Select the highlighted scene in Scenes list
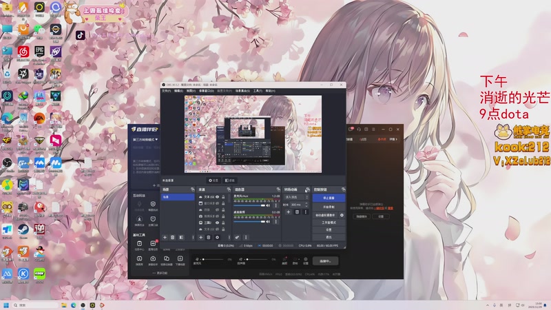The image size is (551, 310). [x=178, y=197]
